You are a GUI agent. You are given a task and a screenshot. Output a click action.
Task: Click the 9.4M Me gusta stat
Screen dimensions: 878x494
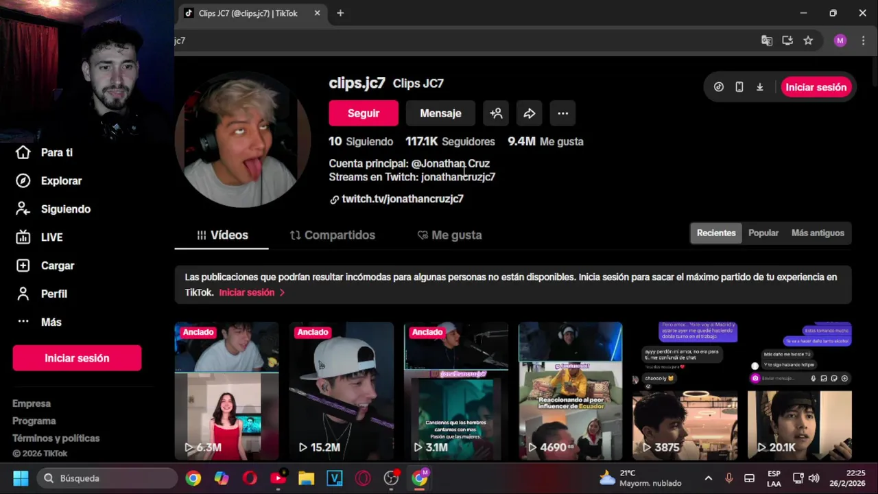tap(545, 141)
